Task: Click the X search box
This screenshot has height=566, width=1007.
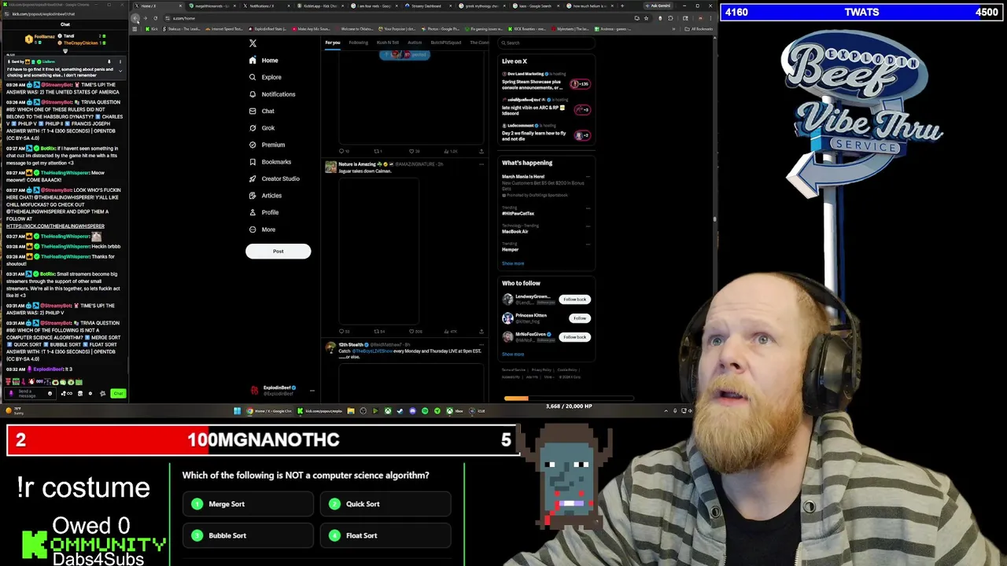Action: pyautogui.click(x=547, y=42)
